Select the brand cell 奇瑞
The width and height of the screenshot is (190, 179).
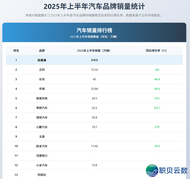coord(42,89)
